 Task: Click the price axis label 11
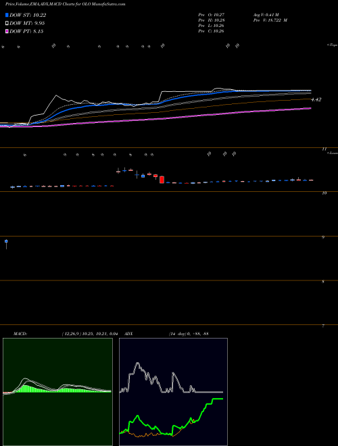[x=324, y=149]
